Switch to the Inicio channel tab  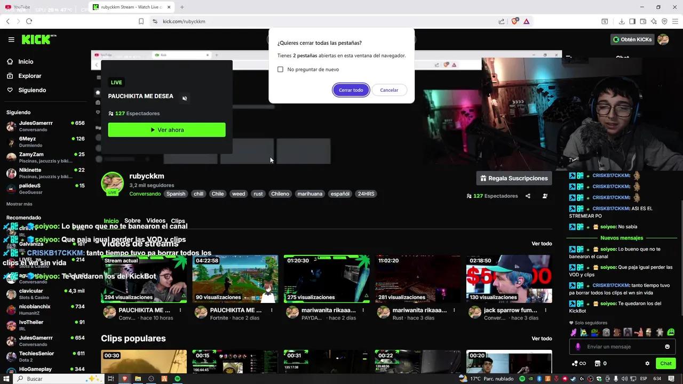[x=111, y=221]
